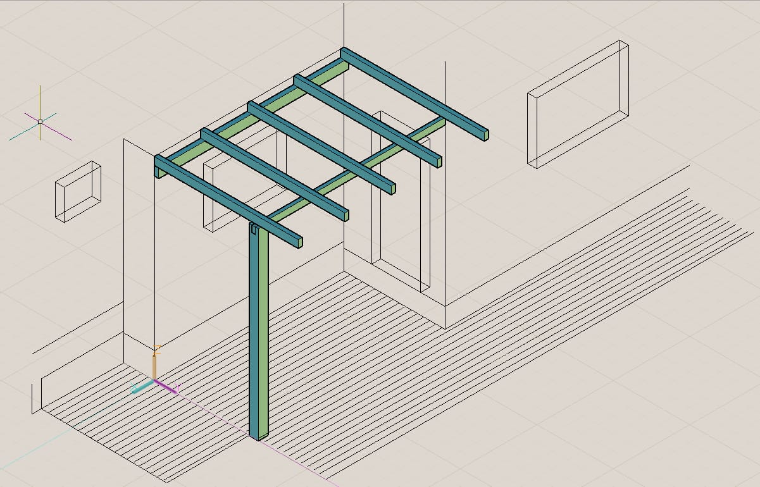
Task: Select the green front beam resting on the post
Action: point(358,170)
